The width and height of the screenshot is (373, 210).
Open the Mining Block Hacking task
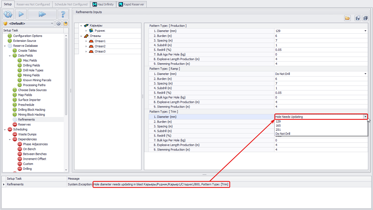(x=31, y=115)
